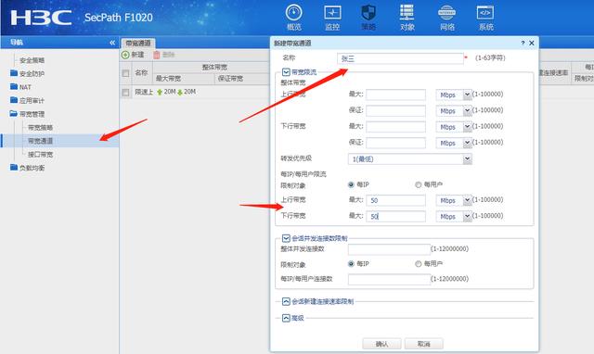Select 安全策略 in navigation tree

[32, 60]
